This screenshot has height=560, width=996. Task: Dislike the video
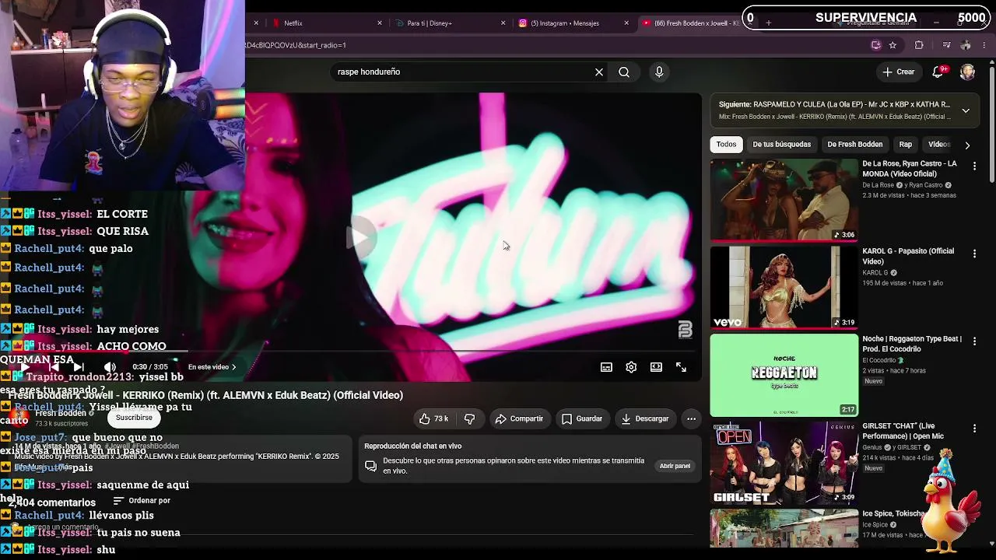(469, 418)
